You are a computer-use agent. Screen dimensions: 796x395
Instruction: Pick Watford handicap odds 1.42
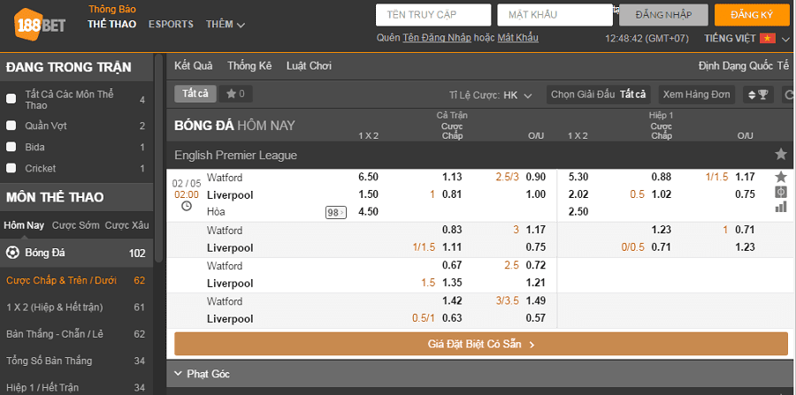click(x=452, y=301)
